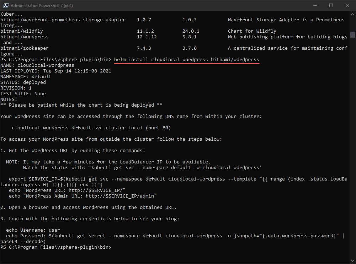The width and height of the screenshot is (356, 264).
Task: Click 'bitnami/wavefront-prometheus-storage-adapter' chart name
Action: (63, 20)
